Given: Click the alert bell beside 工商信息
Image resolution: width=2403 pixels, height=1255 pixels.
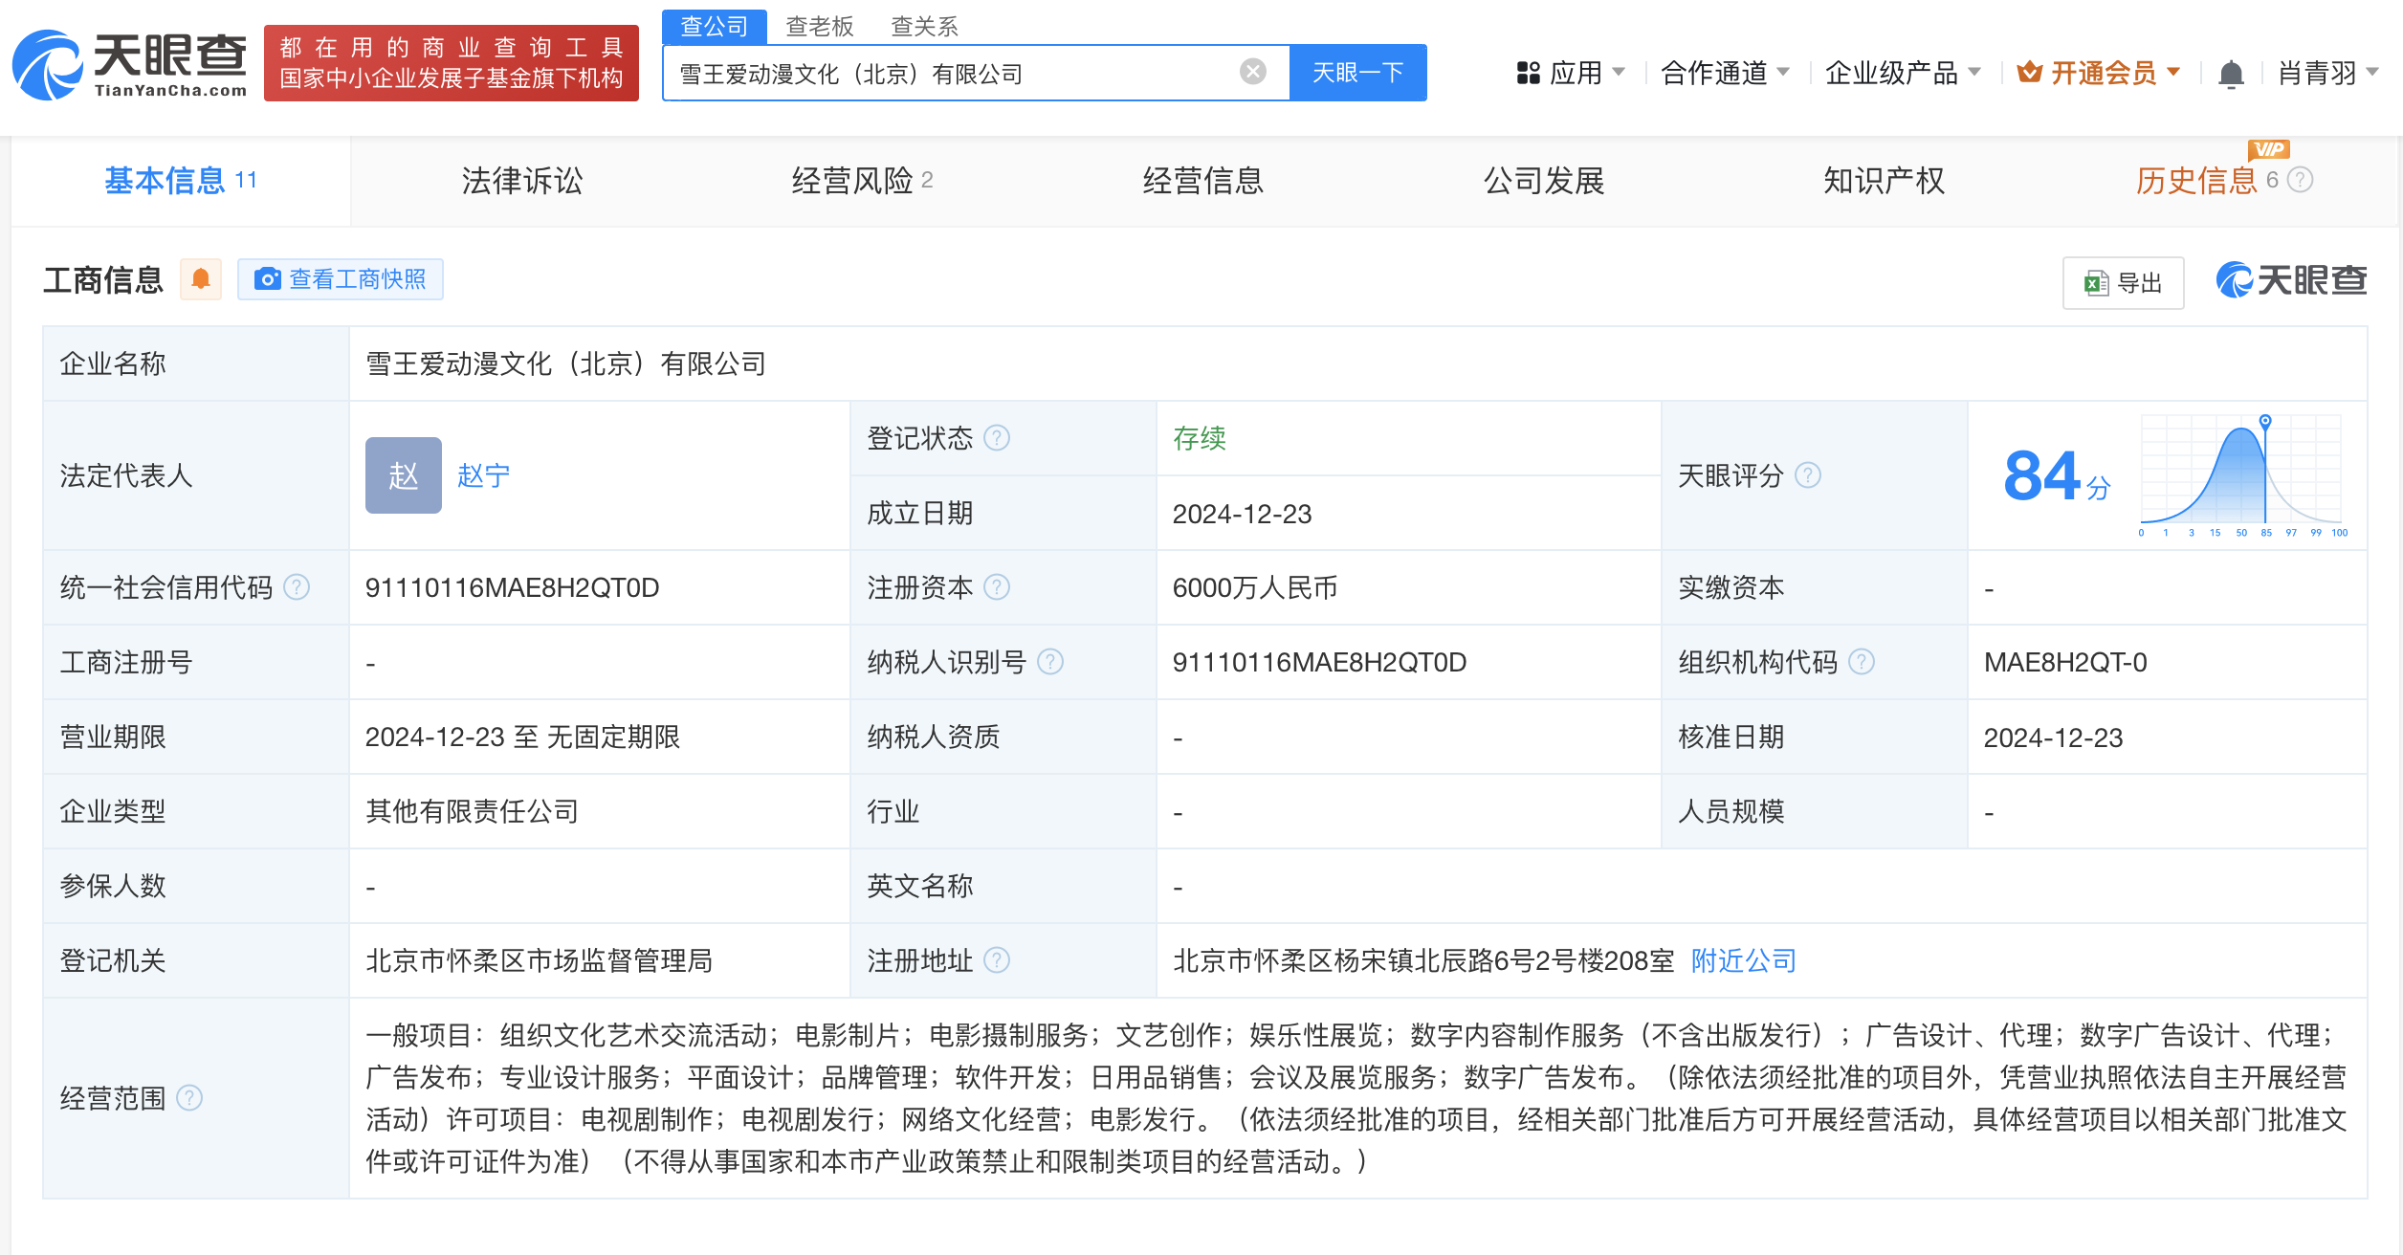Looking at the screenshot, I should click(200, 278).
